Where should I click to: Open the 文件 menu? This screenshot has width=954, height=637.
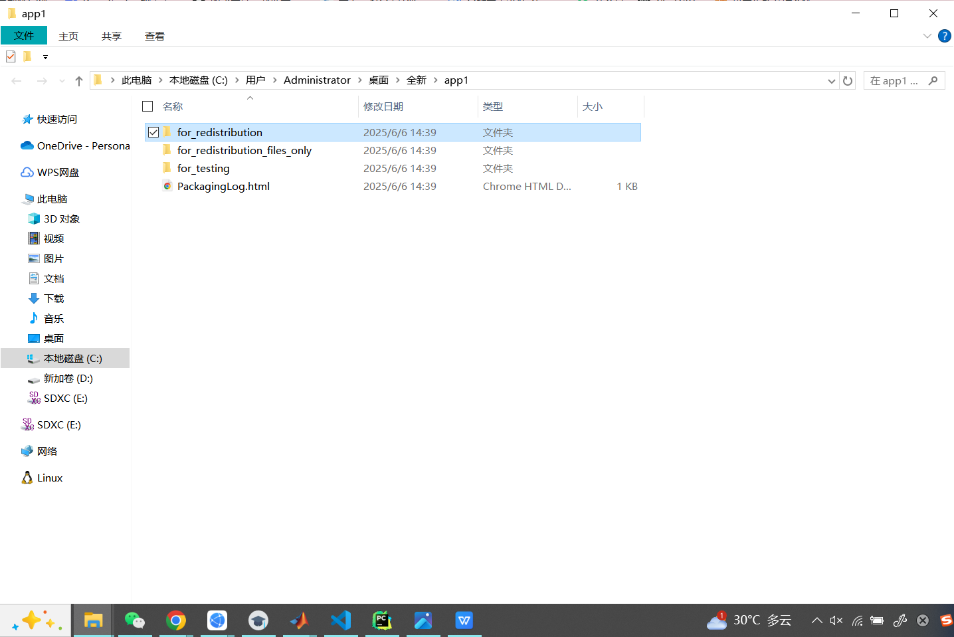click(24, 35)
